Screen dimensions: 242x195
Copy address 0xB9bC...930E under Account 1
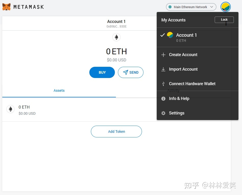[x=116, y=27]
